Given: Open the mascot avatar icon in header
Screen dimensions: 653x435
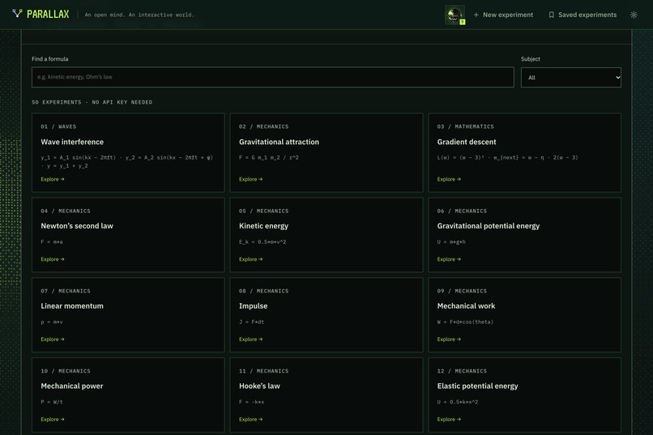Looking at the screenshot, I should 455,15.
